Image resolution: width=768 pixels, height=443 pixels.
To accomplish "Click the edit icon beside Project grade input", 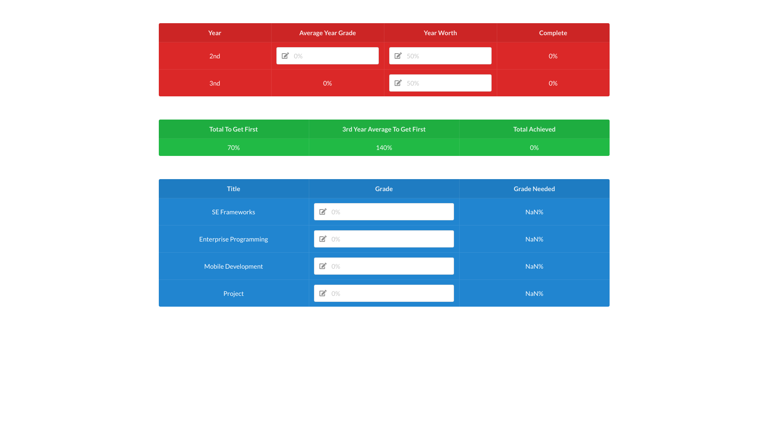I will [323, 293].
